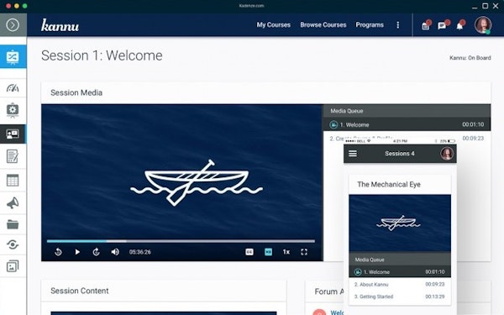Mute the video volume
The height and width of the screenshot is (315, 504).
point(115,252)
